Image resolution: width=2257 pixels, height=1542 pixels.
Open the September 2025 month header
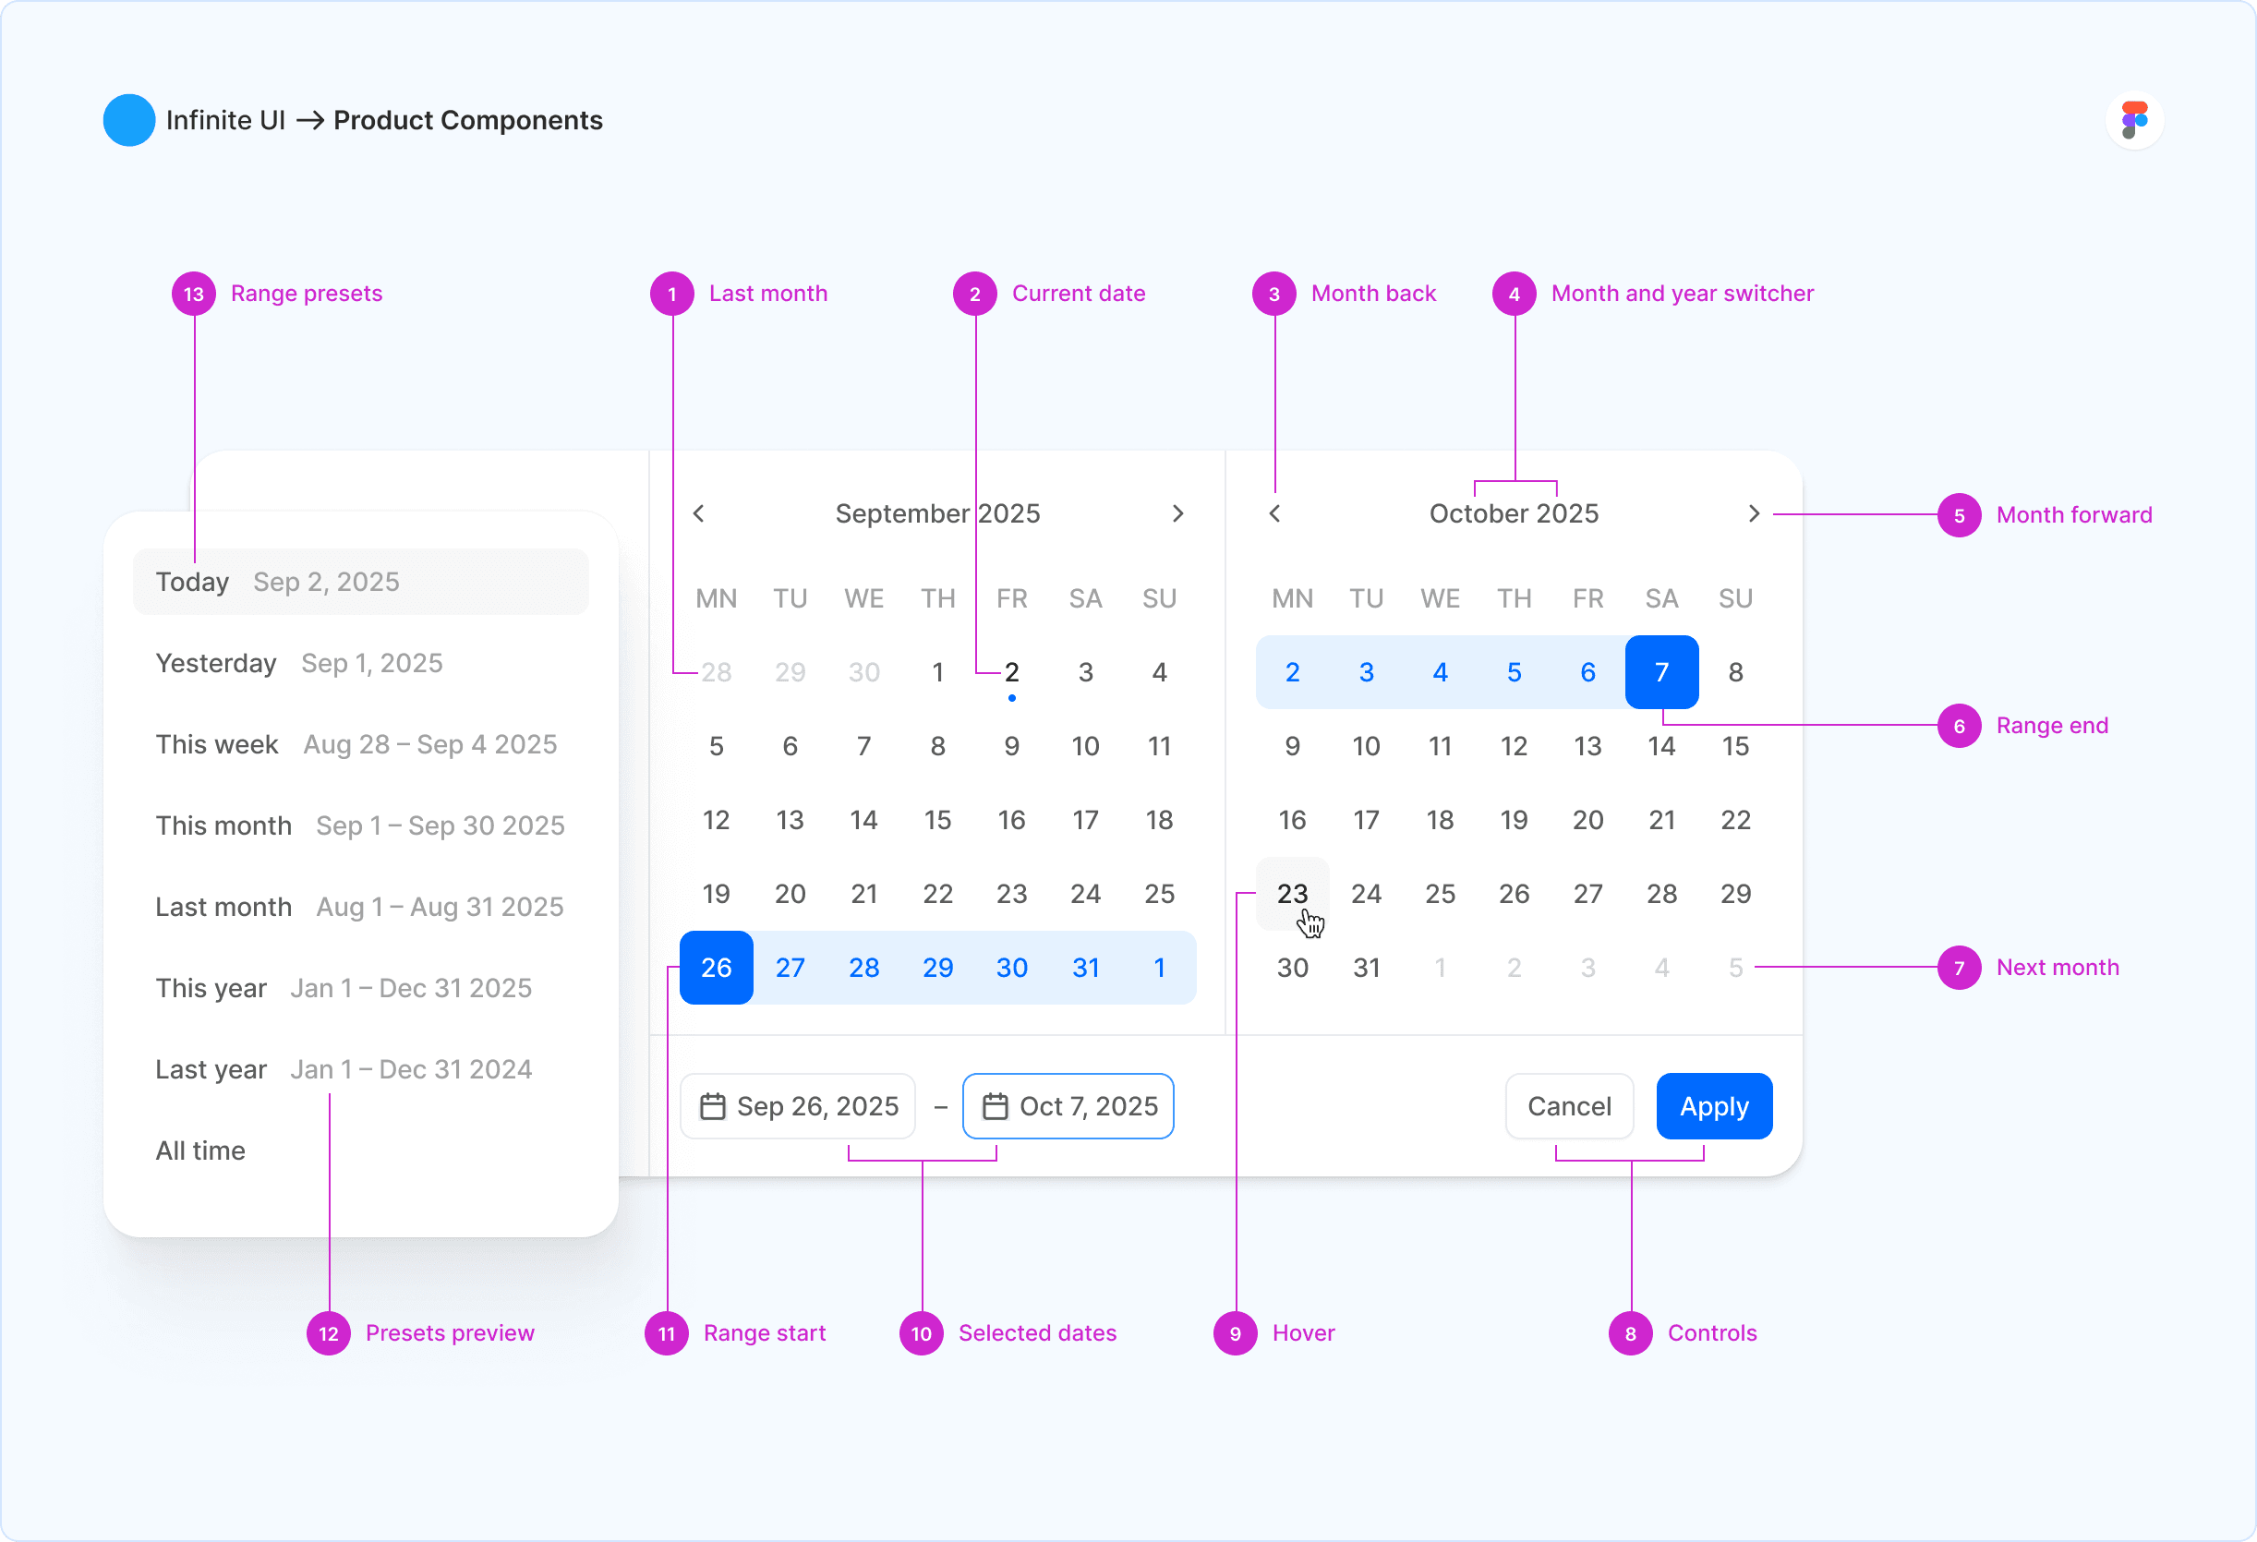click(x=937, y=513)
